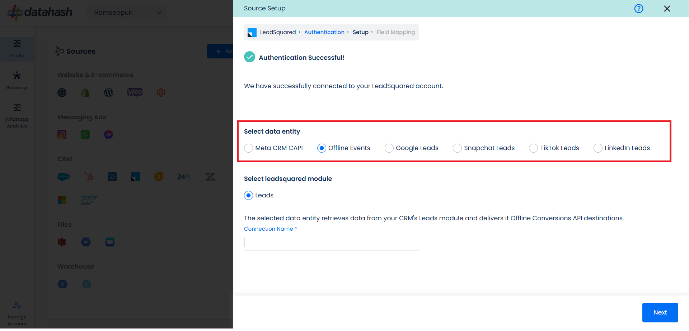Select the Zoho CRM chain-link icon
689x331 pixels.
(x=112, y=177)
